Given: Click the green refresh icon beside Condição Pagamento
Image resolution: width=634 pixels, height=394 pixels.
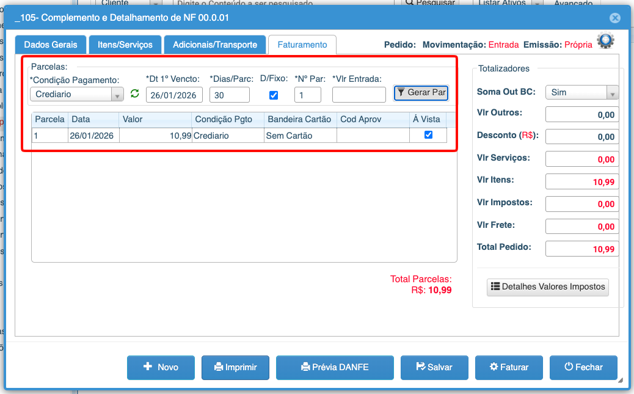Looking at the screenshot, I should pos(135,93).
